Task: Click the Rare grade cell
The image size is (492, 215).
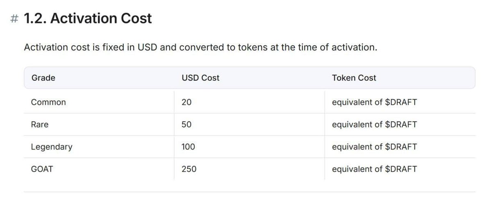Action: click(x=40, y=124)
